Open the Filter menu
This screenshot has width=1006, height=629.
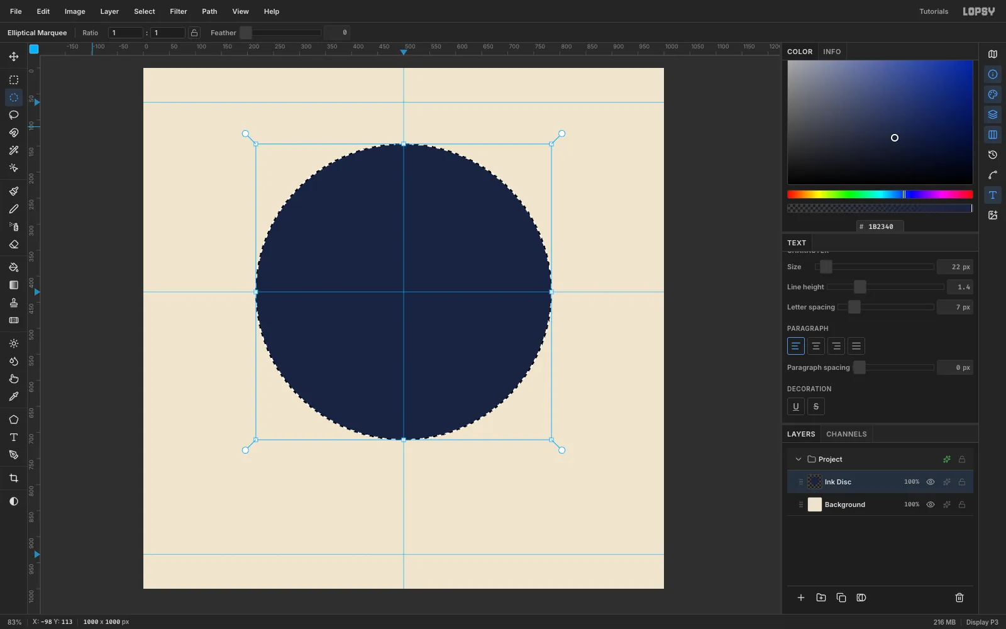[179, 11]
